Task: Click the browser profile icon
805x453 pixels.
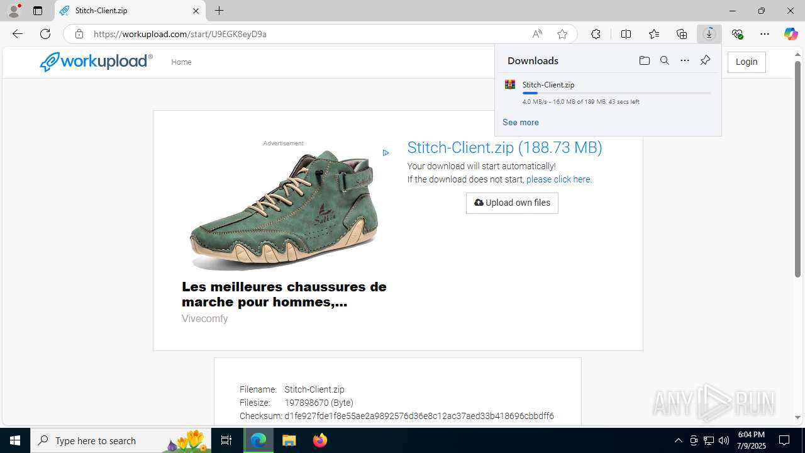Action: (14, 10)
